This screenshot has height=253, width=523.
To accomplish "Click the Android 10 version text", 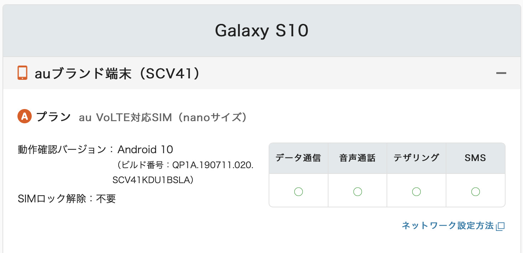I will coord(145,149).
